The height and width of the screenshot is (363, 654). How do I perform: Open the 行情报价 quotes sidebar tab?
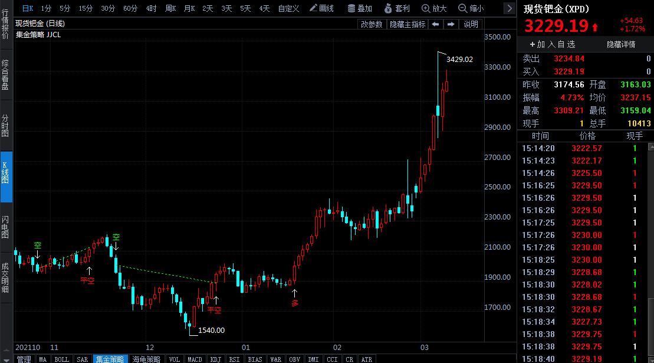[5, 24]
